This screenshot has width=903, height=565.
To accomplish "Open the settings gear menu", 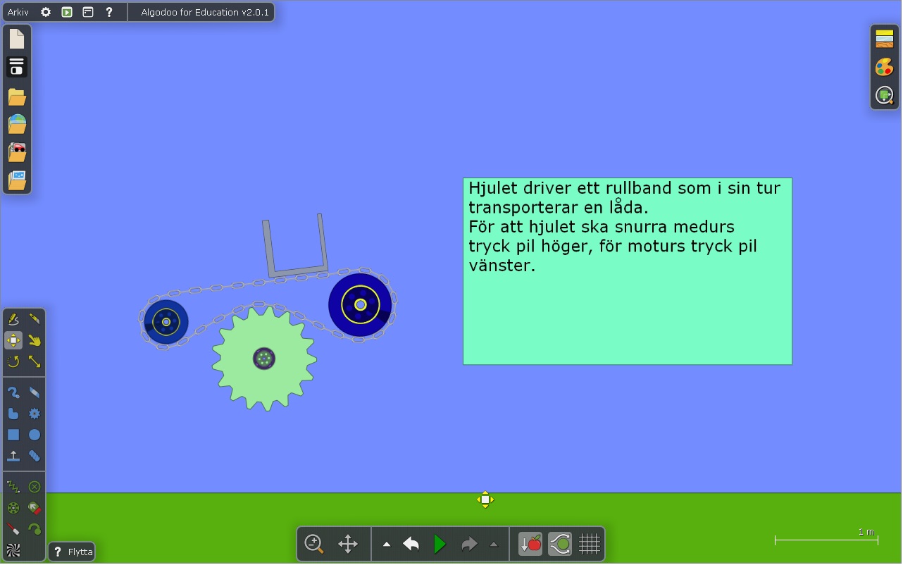I will pyautogui.click(x=46, y=13).
